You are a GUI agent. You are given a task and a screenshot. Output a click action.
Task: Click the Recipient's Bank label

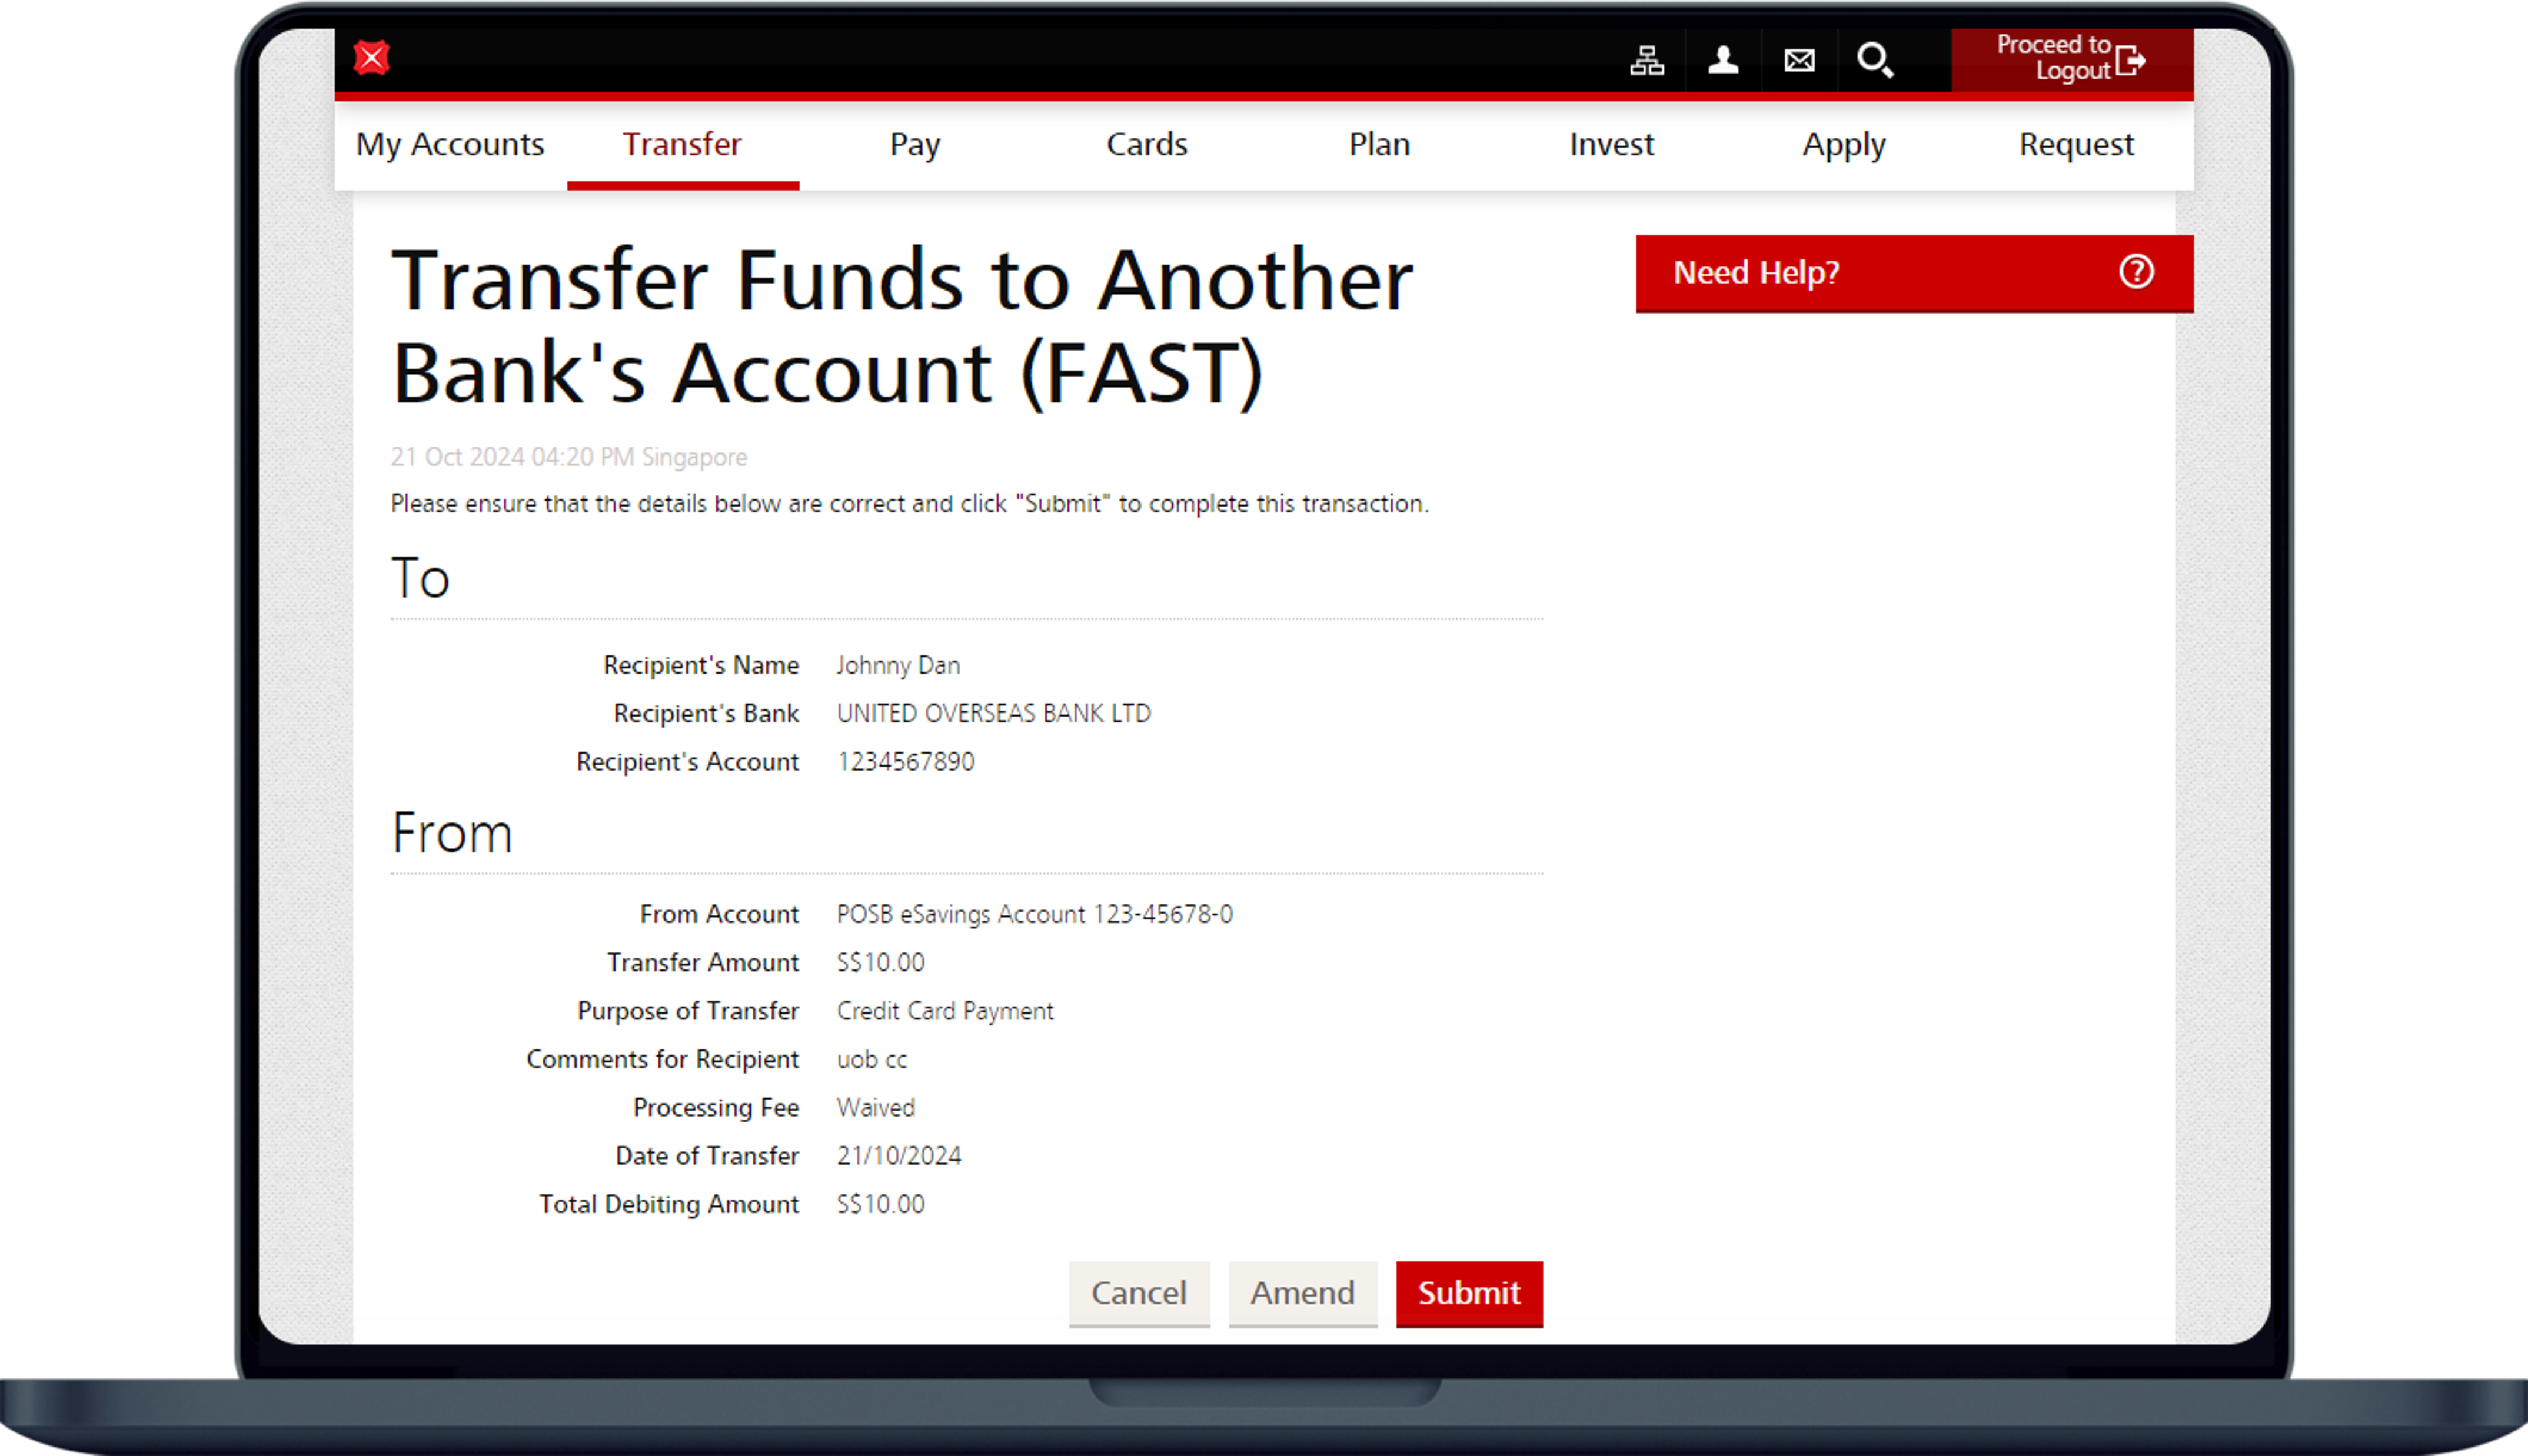tap(706, 714)
